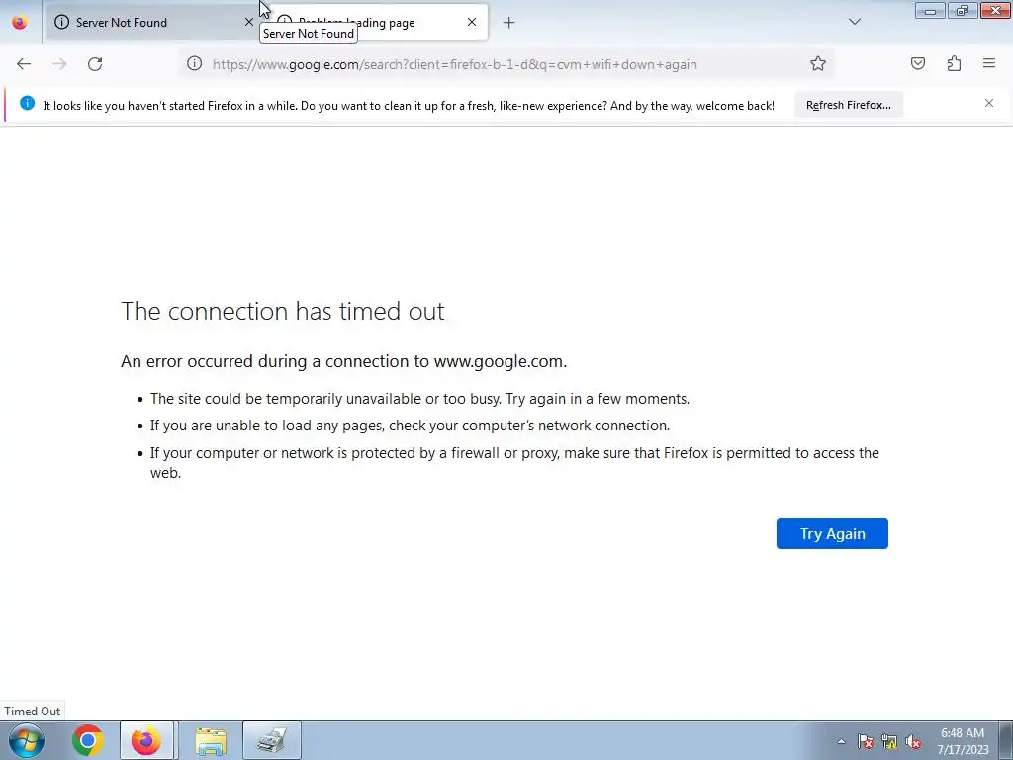Click the Refresh Firefox... button

(x=848, y=105)
